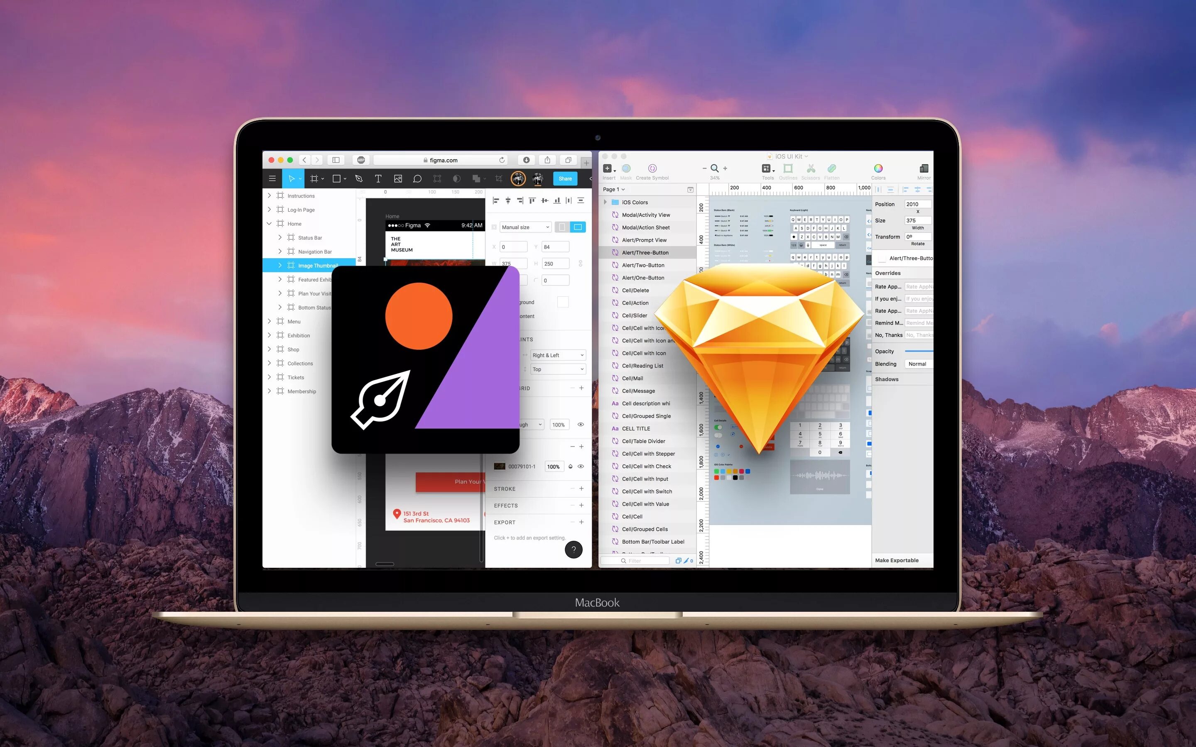Screen dimensions: 1196x747
Task: Select the Move tool arrow icon
Action: 294,177
